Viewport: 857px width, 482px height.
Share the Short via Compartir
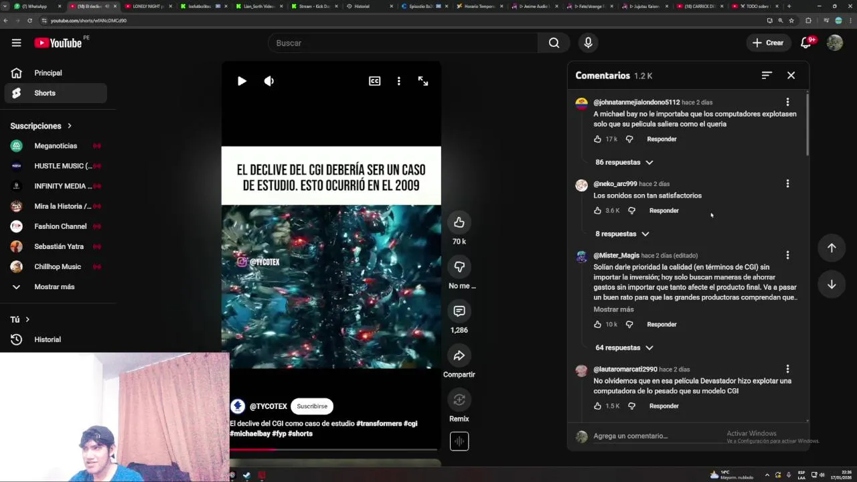pos(459,355)
